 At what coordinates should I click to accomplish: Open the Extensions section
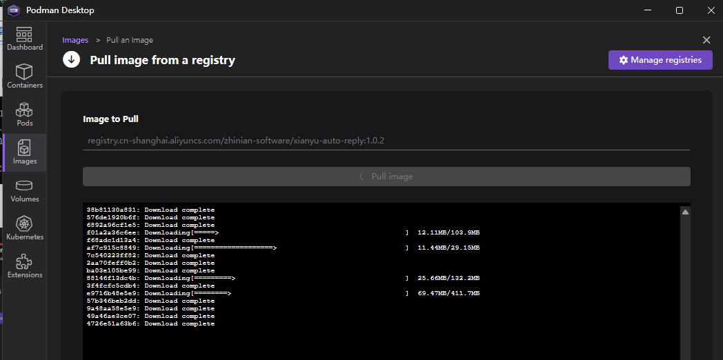[25, 266]
